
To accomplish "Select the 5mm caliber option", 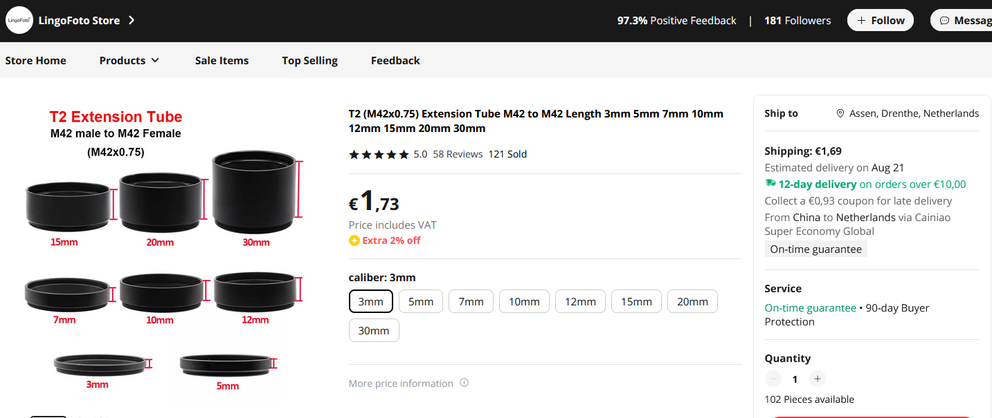I will tap(421, 301).
